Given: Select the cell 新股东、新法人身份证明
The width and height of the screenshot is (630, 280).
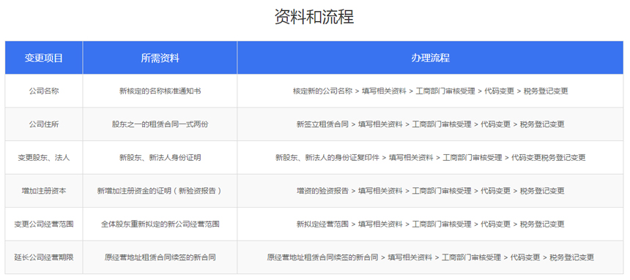Looking at the screenshot, I should [160, 158].
